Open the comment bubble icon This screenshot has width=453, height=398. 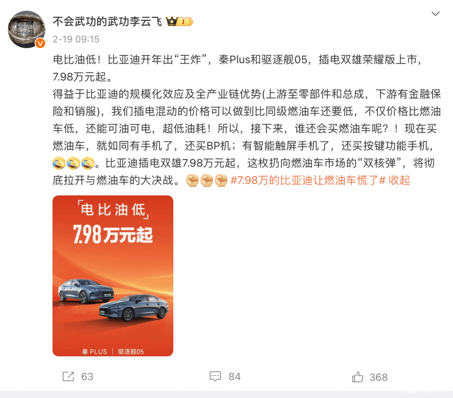coord(215,377)
